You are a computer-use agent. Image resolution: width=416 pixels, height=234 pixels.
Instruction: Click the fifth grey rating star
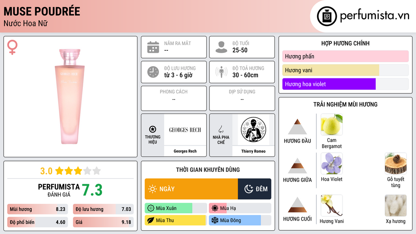pos(97,171)
